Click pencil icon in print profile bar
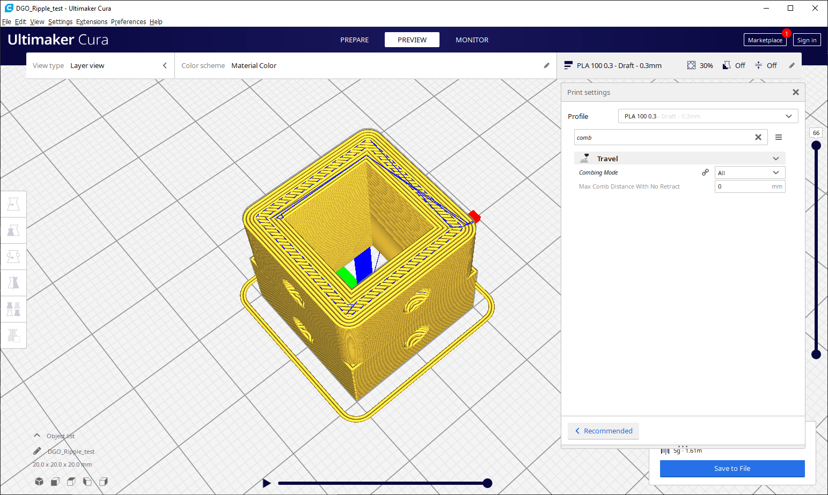Viewport: 828px width, 495px height. (792, 65)
